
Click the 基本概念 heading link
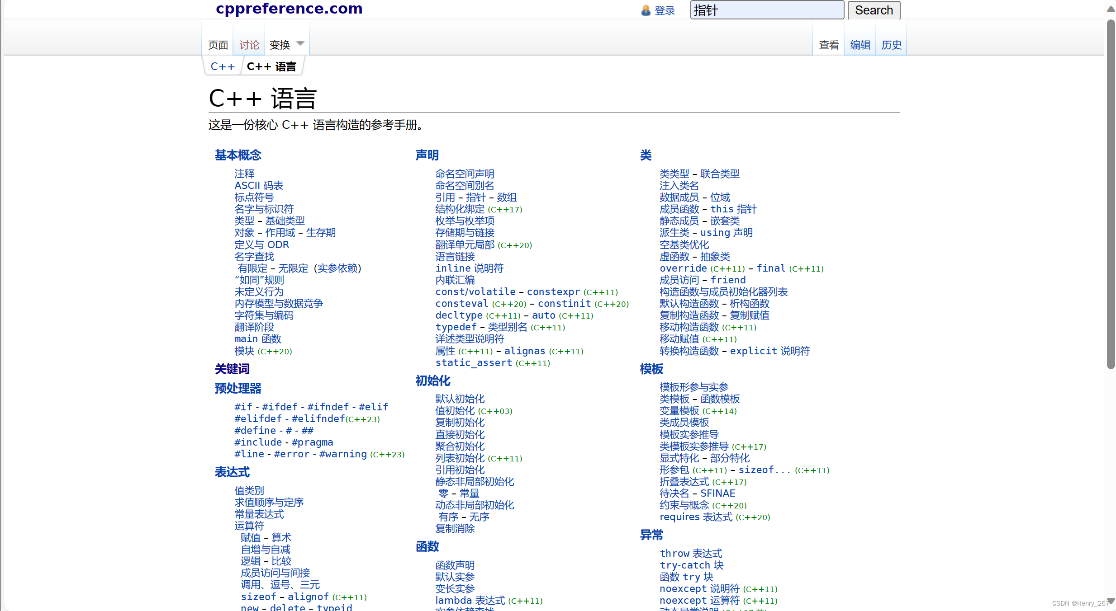[x=238, y=155]
